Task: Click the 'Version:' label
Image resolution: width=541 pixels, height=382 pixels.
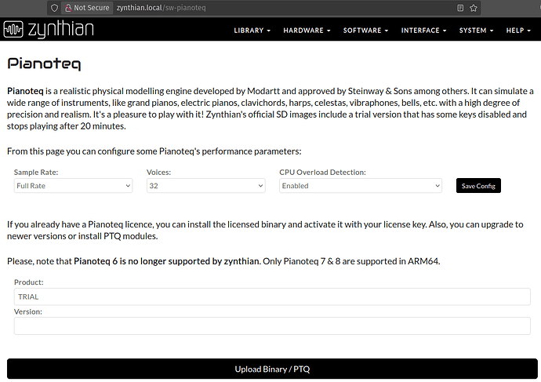Action: tap(28, 311)
